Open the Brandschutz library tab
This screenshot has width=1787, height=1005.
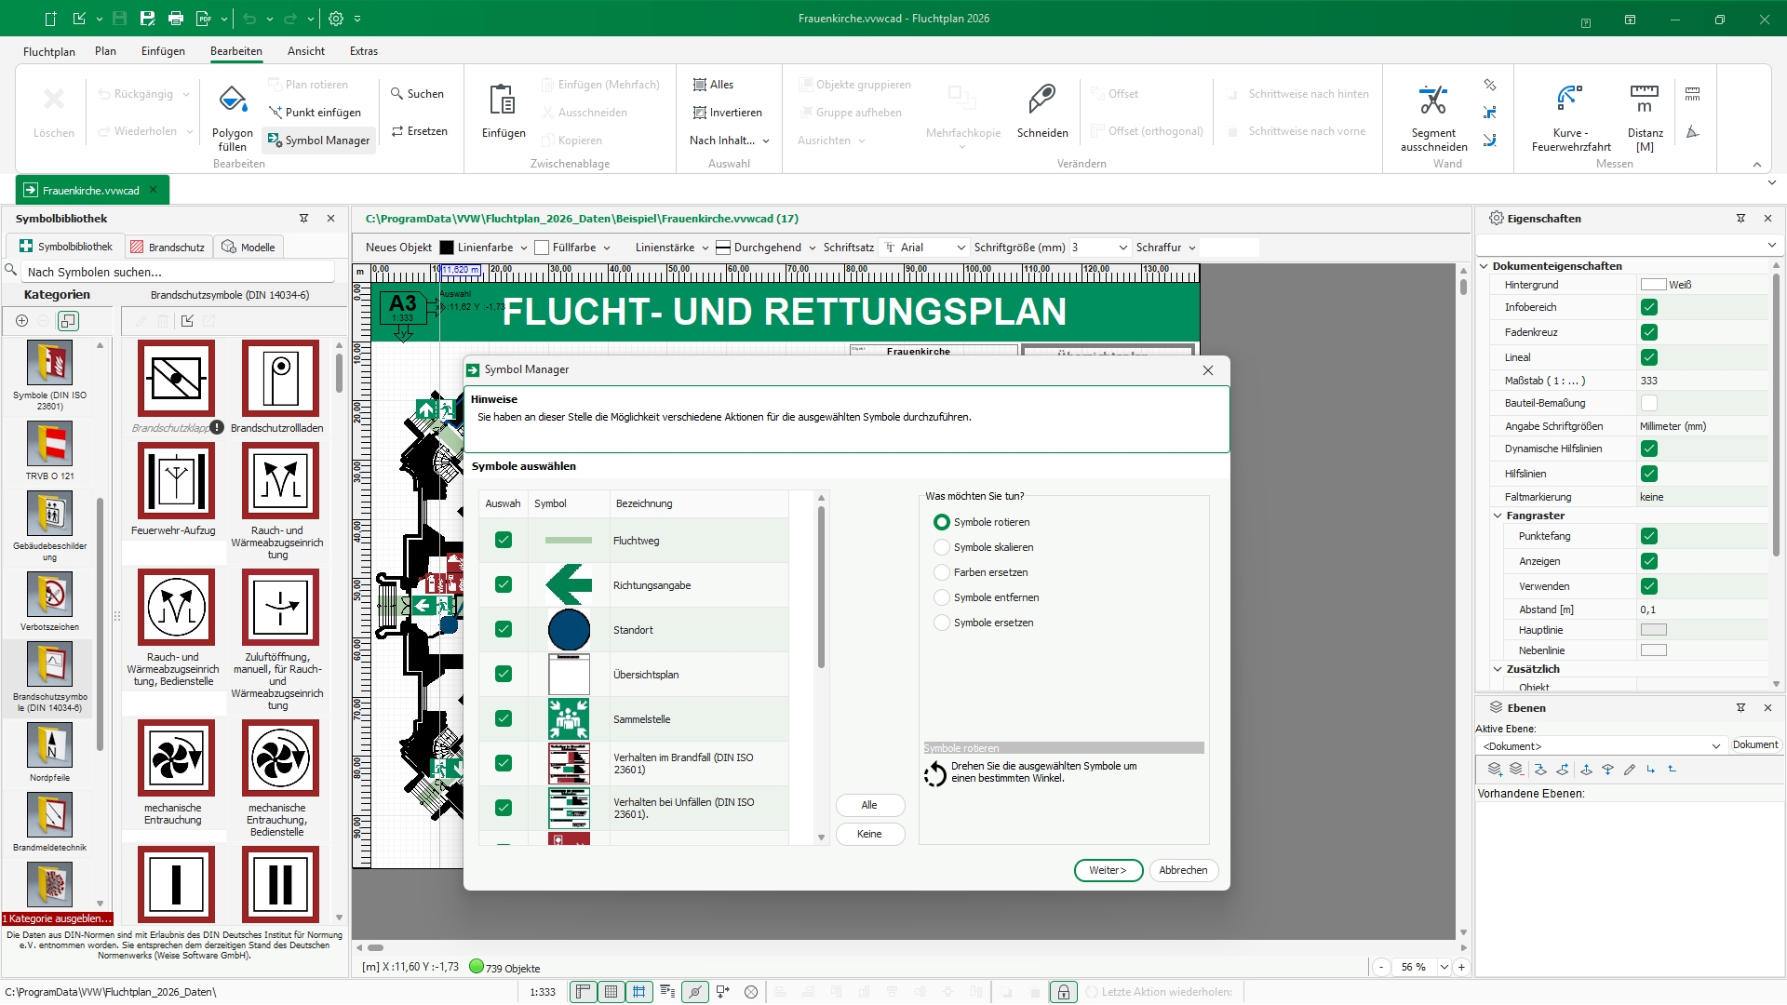tap(168, 248)
